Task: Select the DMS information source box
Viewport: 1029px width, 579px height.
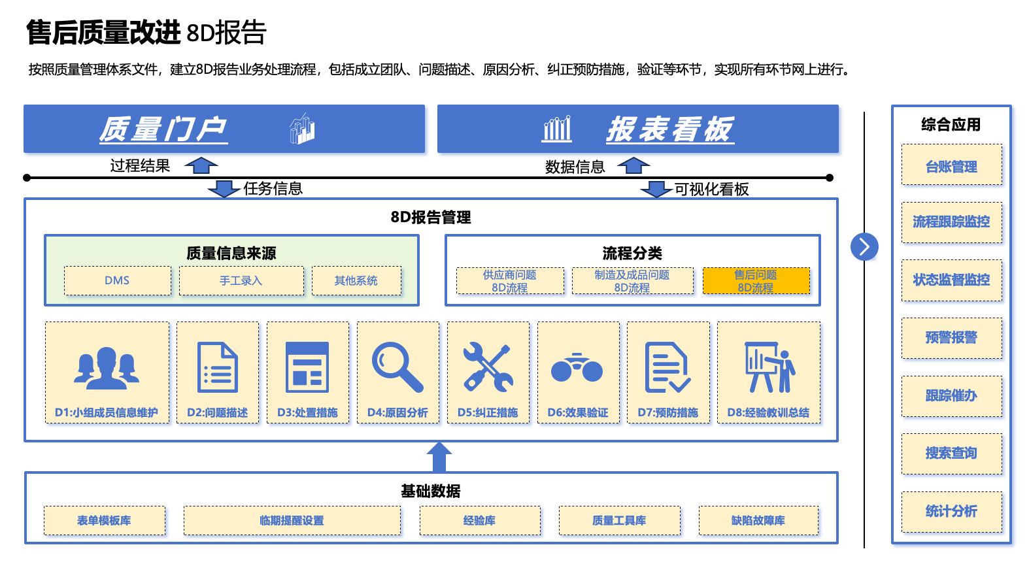Action: tap(118, 280)
